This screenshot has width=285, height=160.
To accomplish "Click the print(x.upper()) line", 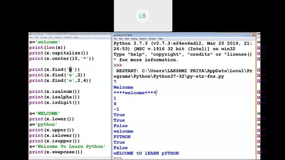I will click(52, 130).
